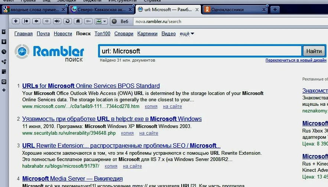Click the "Найдено 31 млн. документов" text
This screenshot has width=328, height=187.
point(127,60)
